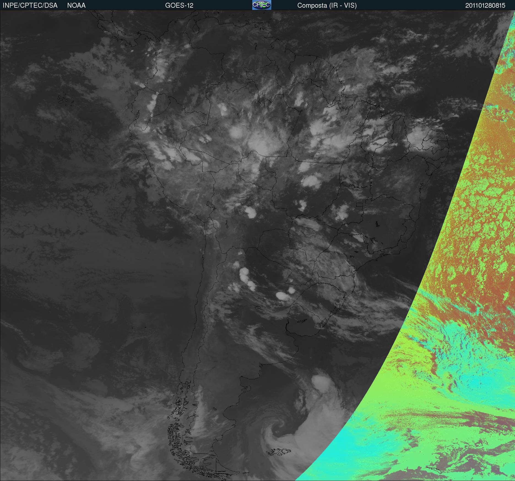Click the timestamp '201101280815'
The height and width of the screenshot is (481, 515).
485,5
